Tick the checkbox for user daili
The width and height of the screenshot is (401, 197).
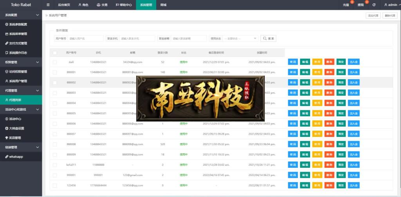pyautogui.click(x=55, y=62)
